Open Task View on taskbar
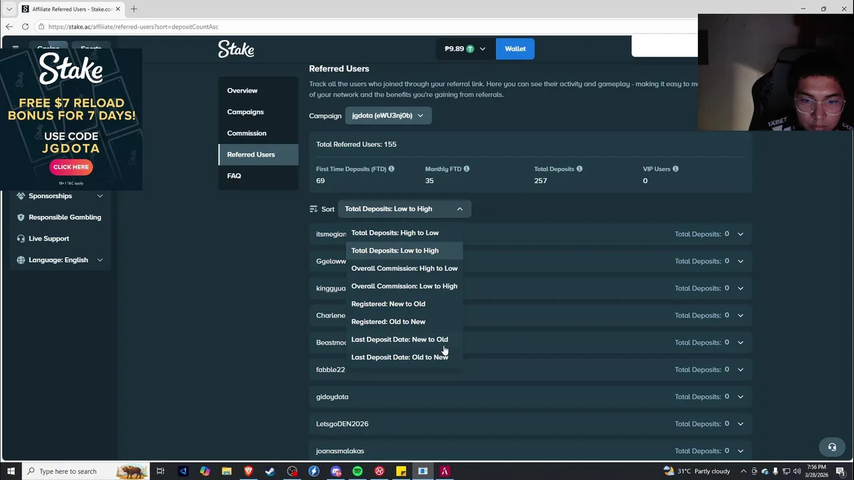The width and height of the screenshot is (854, 480). point(160,471)
